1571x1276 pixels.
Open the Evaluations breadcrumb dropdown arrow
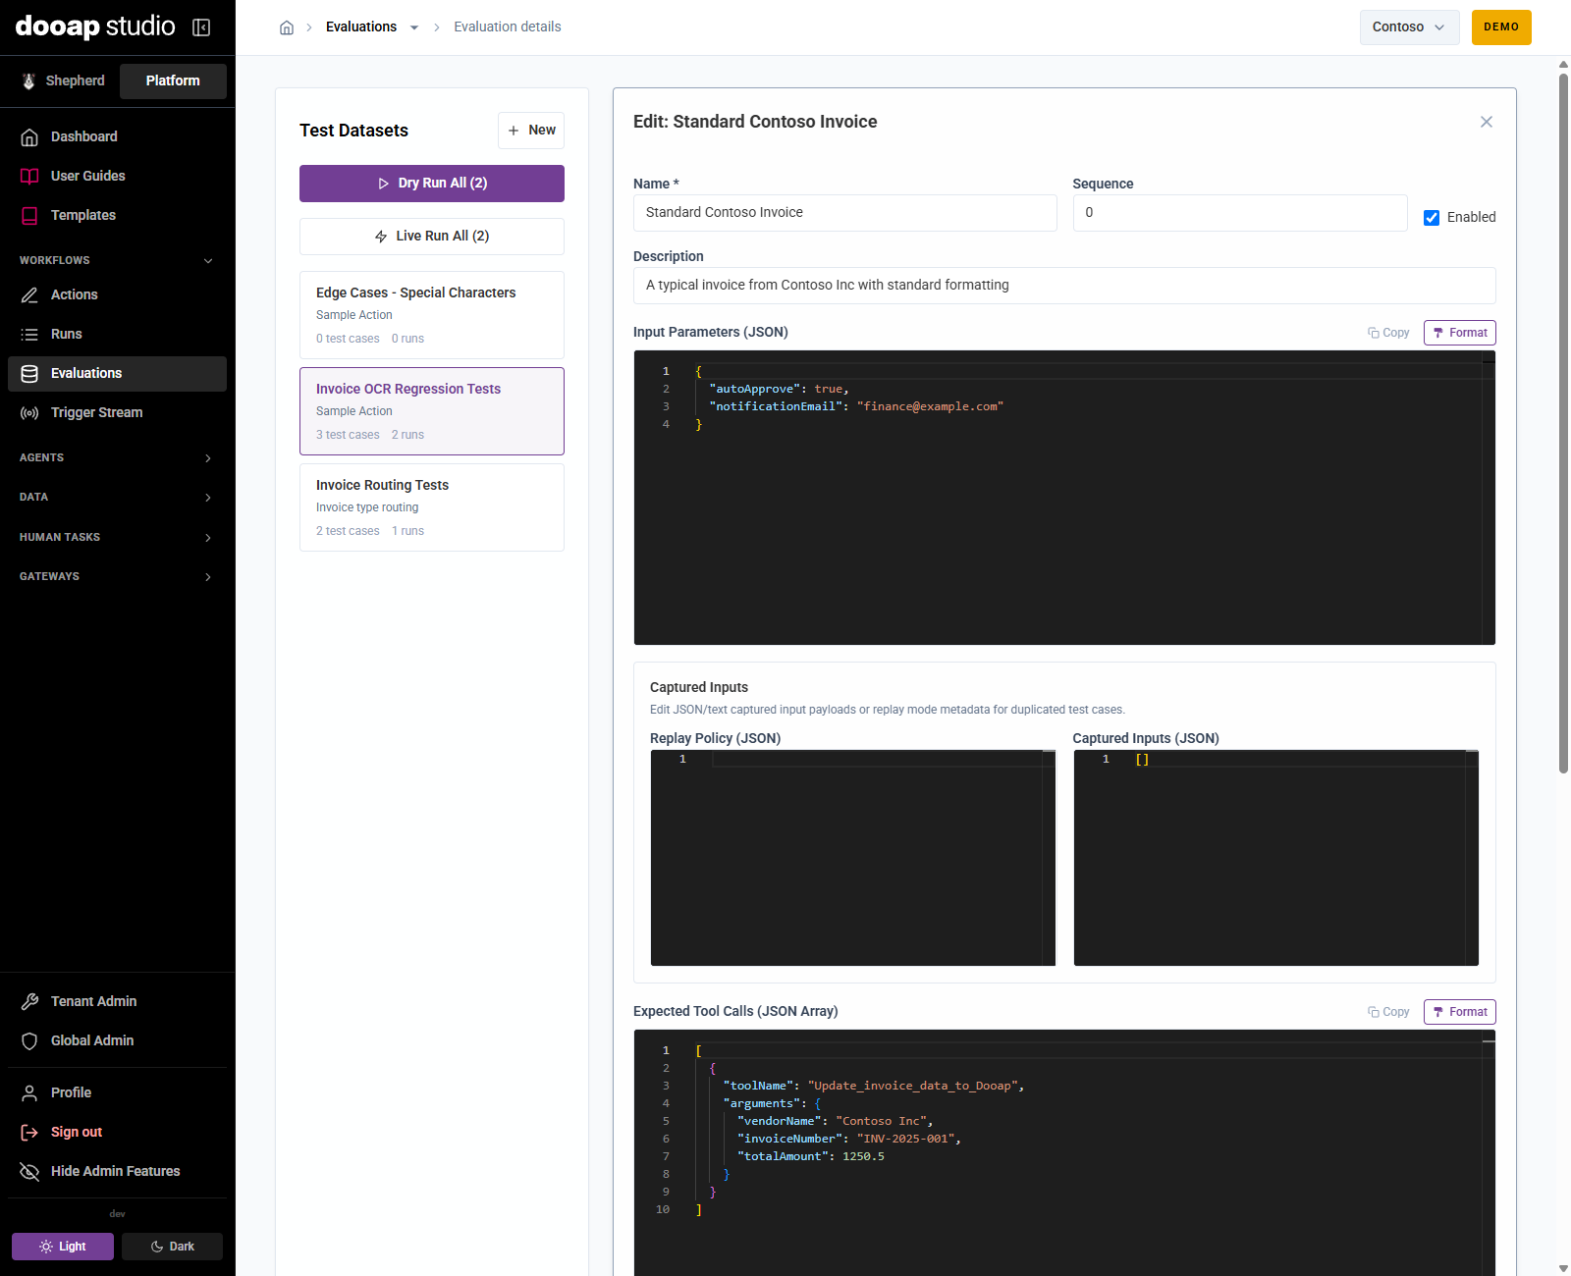(414, 27)
